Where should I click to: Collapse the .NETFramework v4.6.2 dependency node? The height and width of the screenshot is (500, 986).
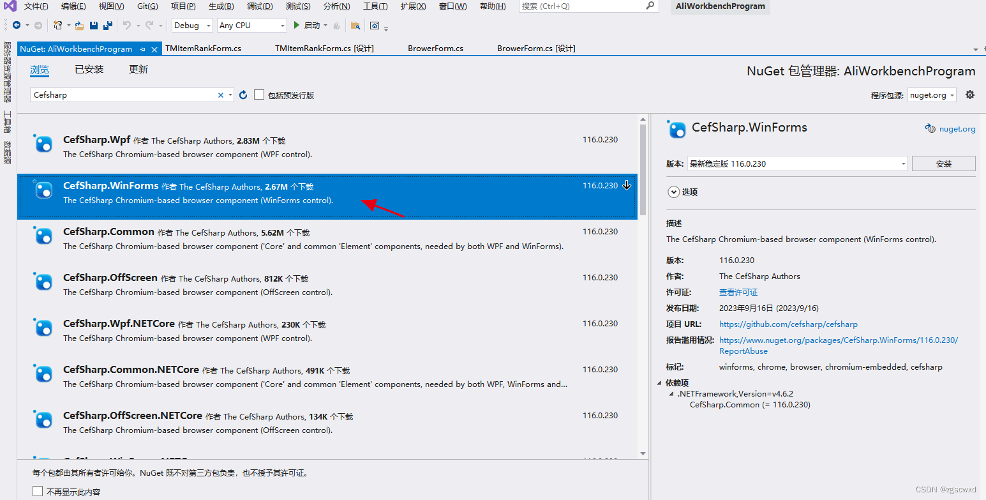(671, 394)
